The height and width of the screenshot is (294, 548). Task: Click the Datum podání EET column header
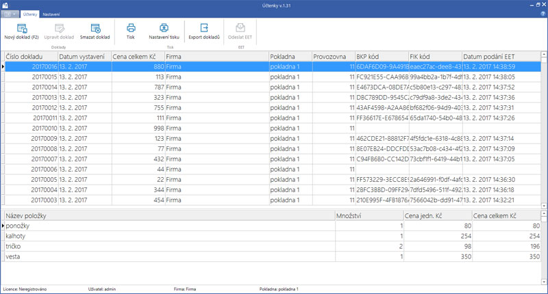pos(500,56)
